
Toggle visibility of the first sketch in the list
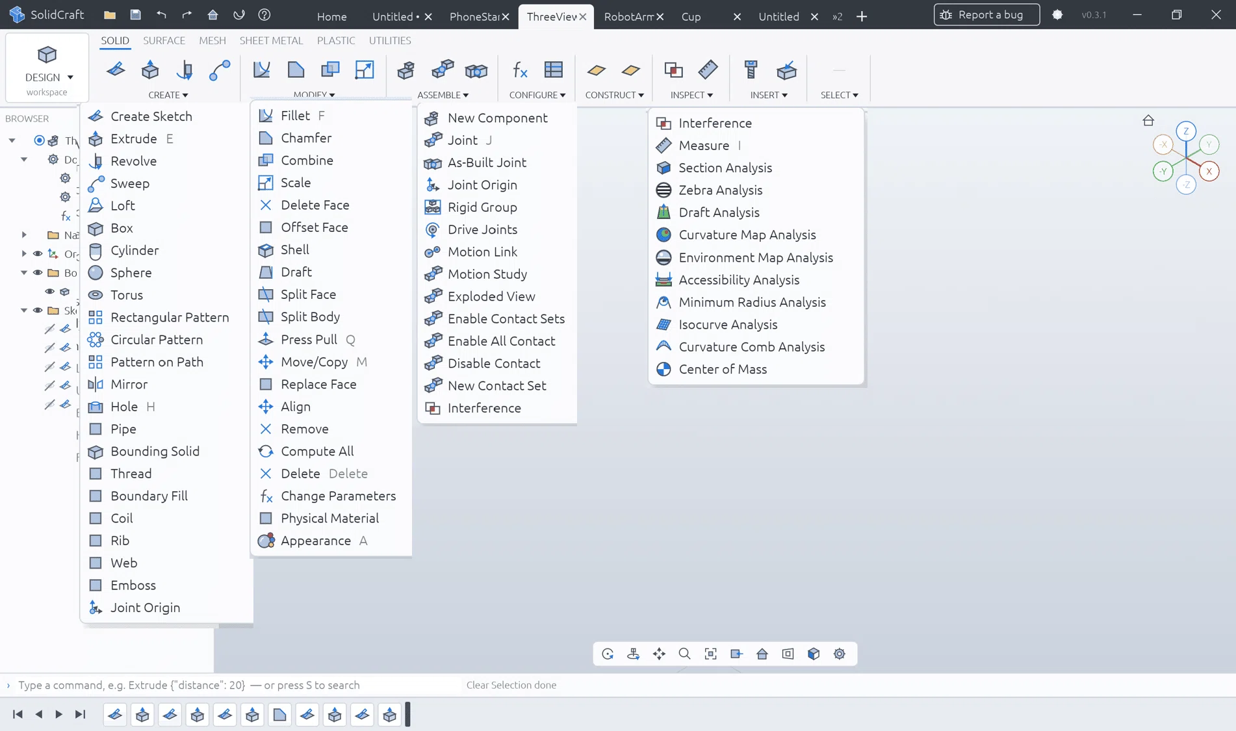(49, 329)
